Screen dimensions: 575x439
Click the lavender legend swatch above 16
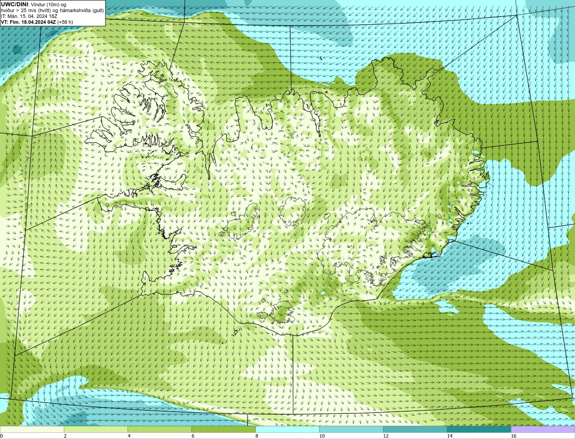[543, 430]
